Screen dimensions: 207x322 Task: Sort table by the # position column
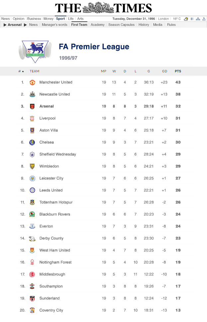(21, 71)
